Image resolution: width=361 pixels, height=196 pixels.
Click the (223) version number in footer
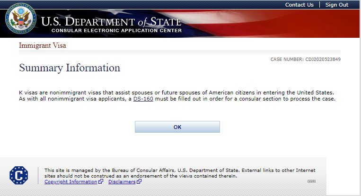click(311, 181)
